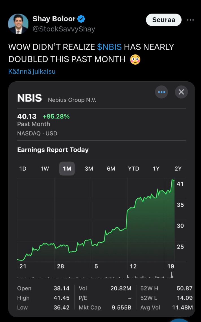Viewport: 201px width, 322px height.
Task: Select the 1D chart range
Action: point(23,169)
